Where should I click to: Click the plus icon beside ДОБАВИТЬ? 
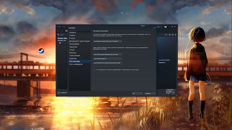pos(59,93)
